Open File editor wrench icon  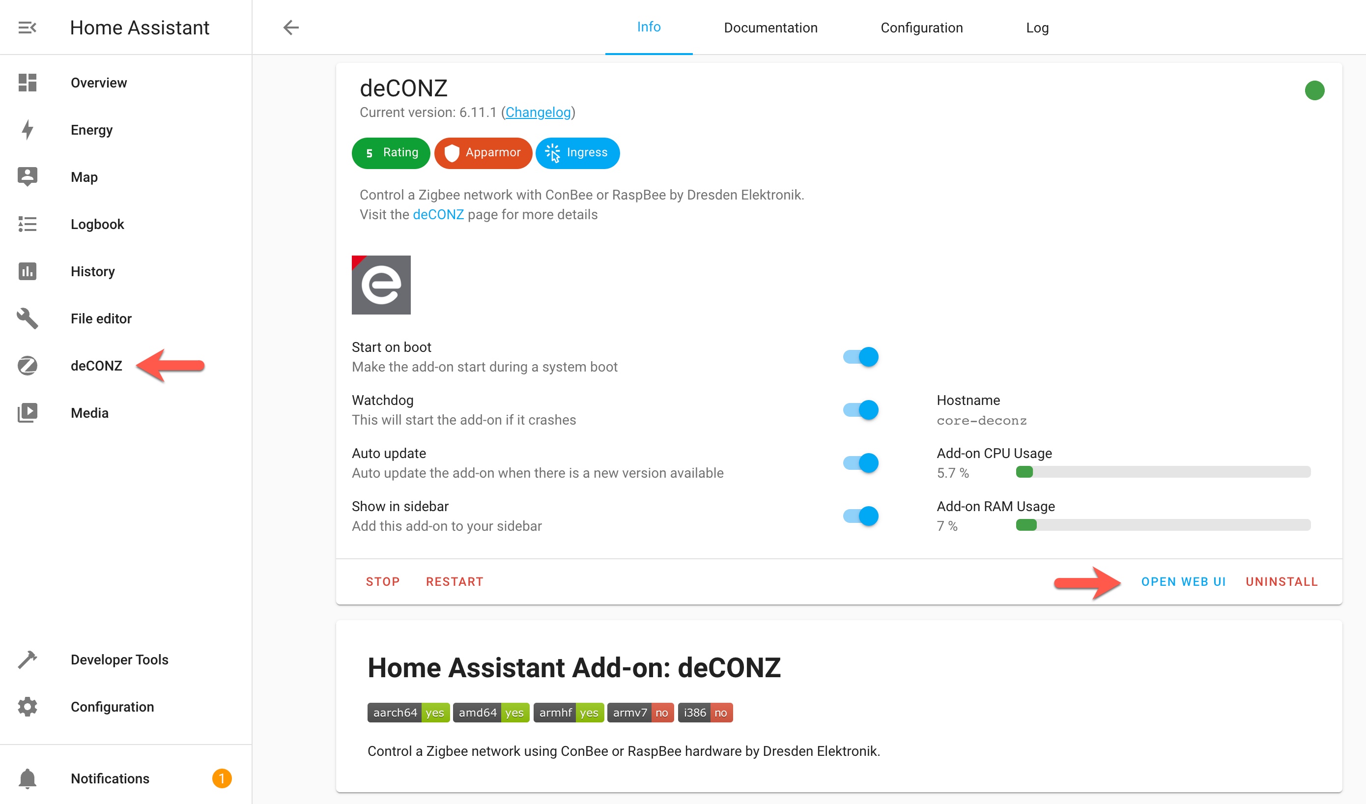click(x=27, y=318)
